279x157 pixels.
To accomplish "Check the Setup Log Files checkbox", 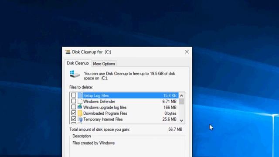I will pyautogui.click(x=74, y=95).
